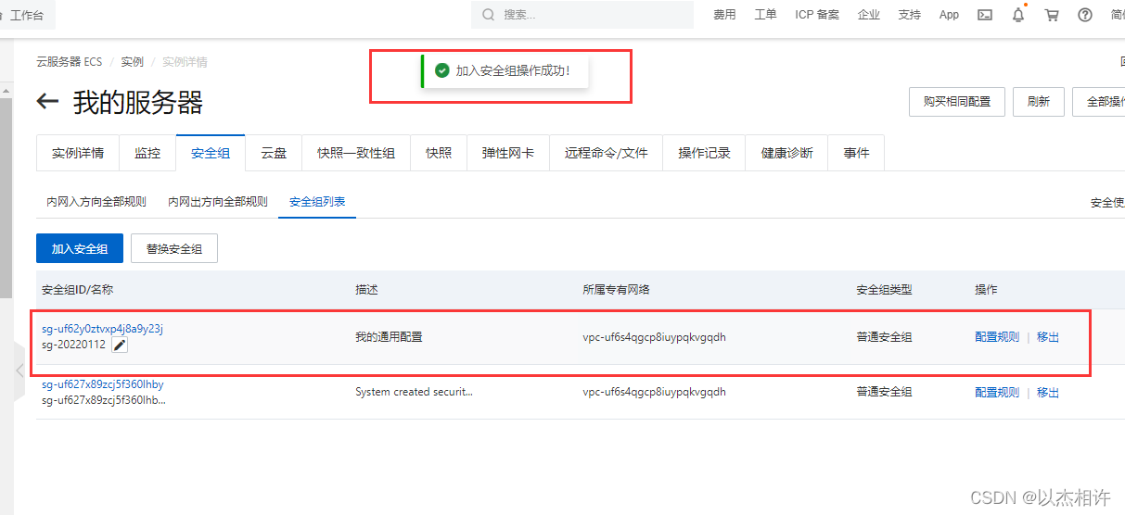Viewport: 1125px width, 515px height.
Task: Click 移出 for System created row
Action: click(x=1048, y=393)
